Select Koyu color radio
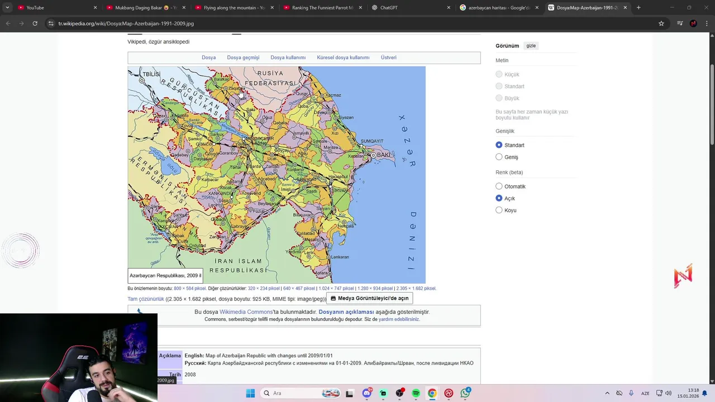The image size is (715, 402). click(499, 210)
